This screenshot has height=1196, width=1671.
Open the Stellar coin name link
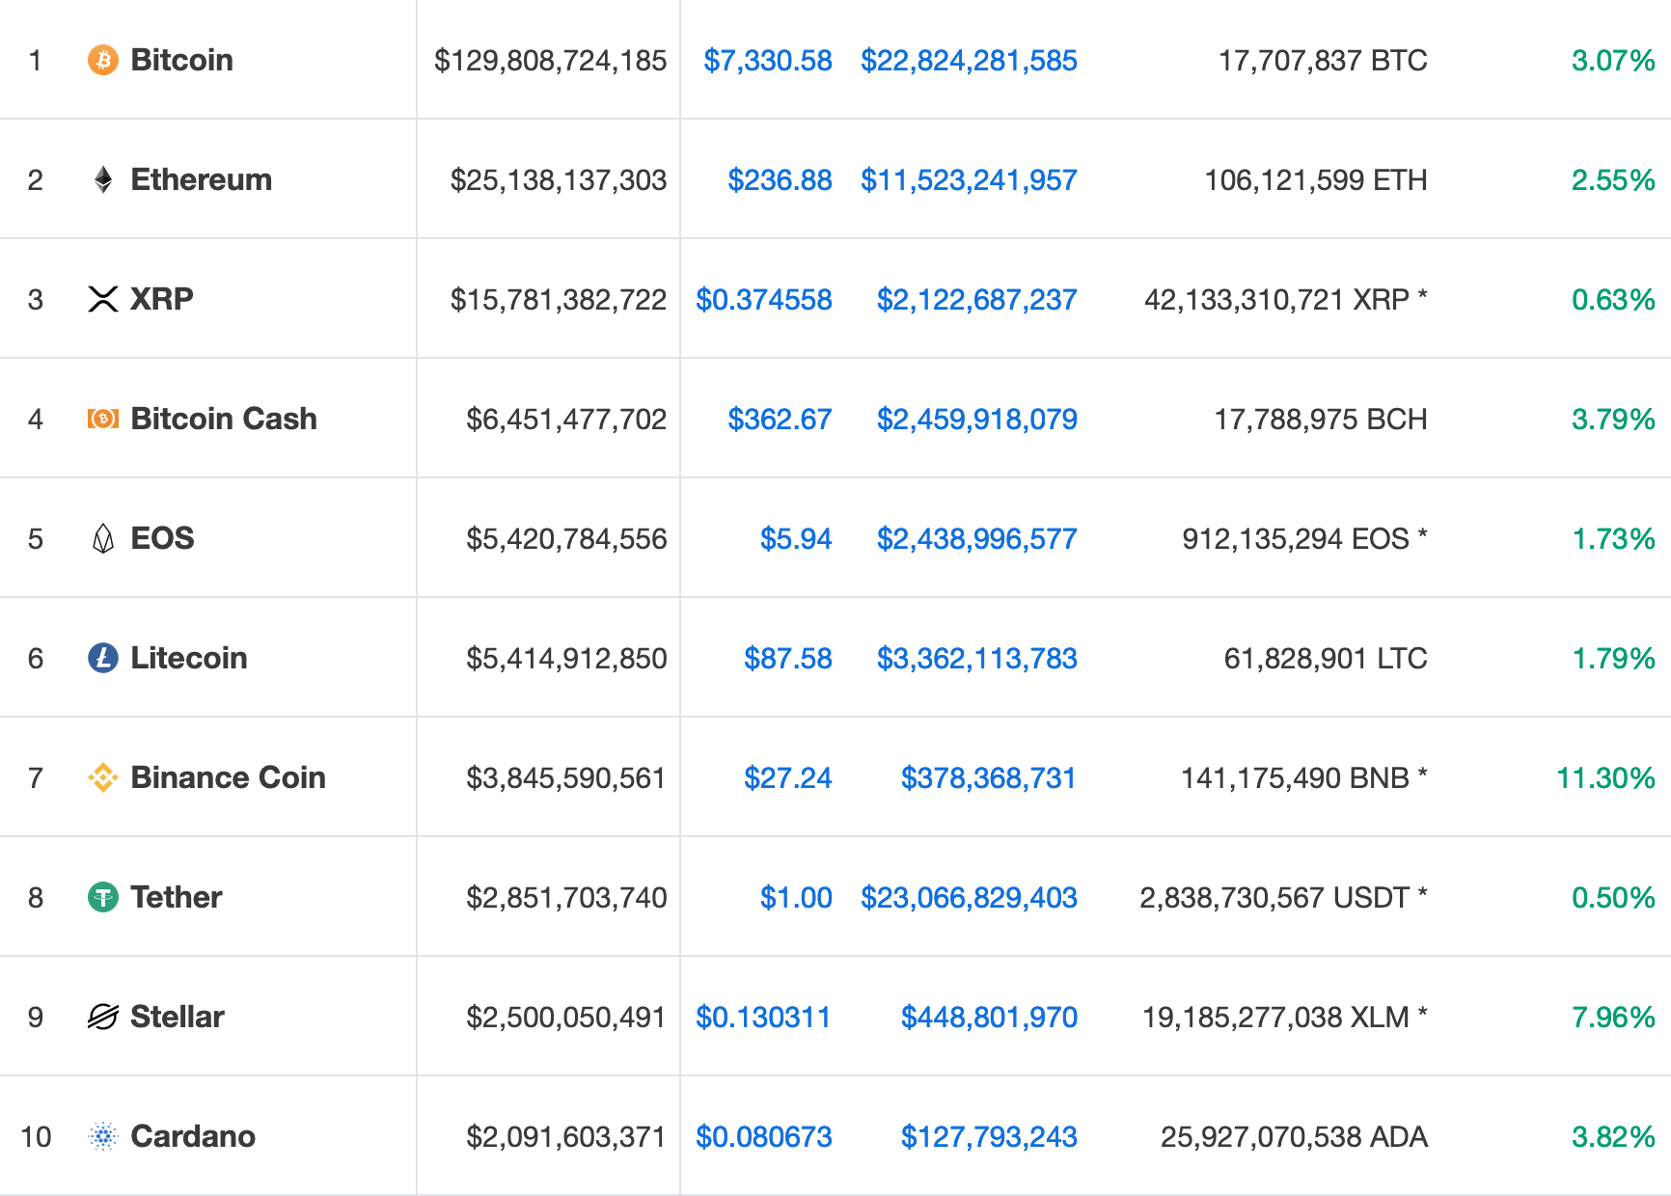[178, 1017]
